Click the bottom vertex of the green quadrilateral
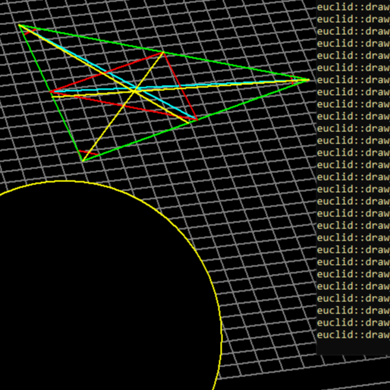The height and width of the screenshot is (390, 390). [x=83, y=161]
